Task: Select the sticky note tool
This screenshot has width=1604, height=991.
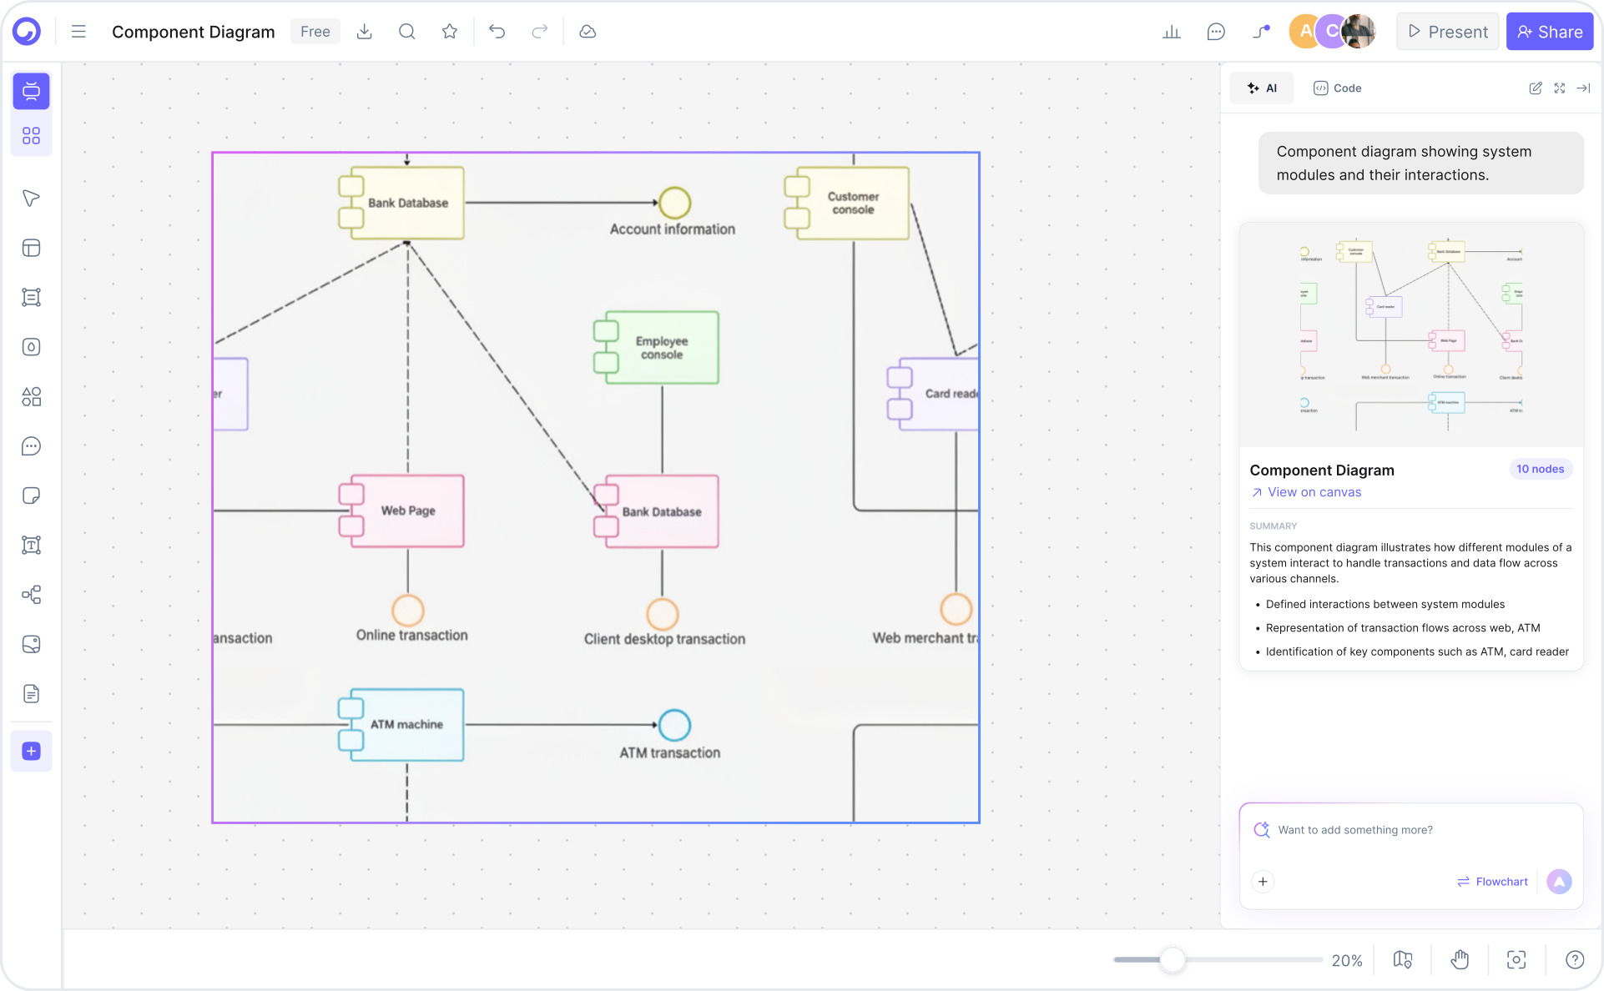Action: tap(31, 495)
